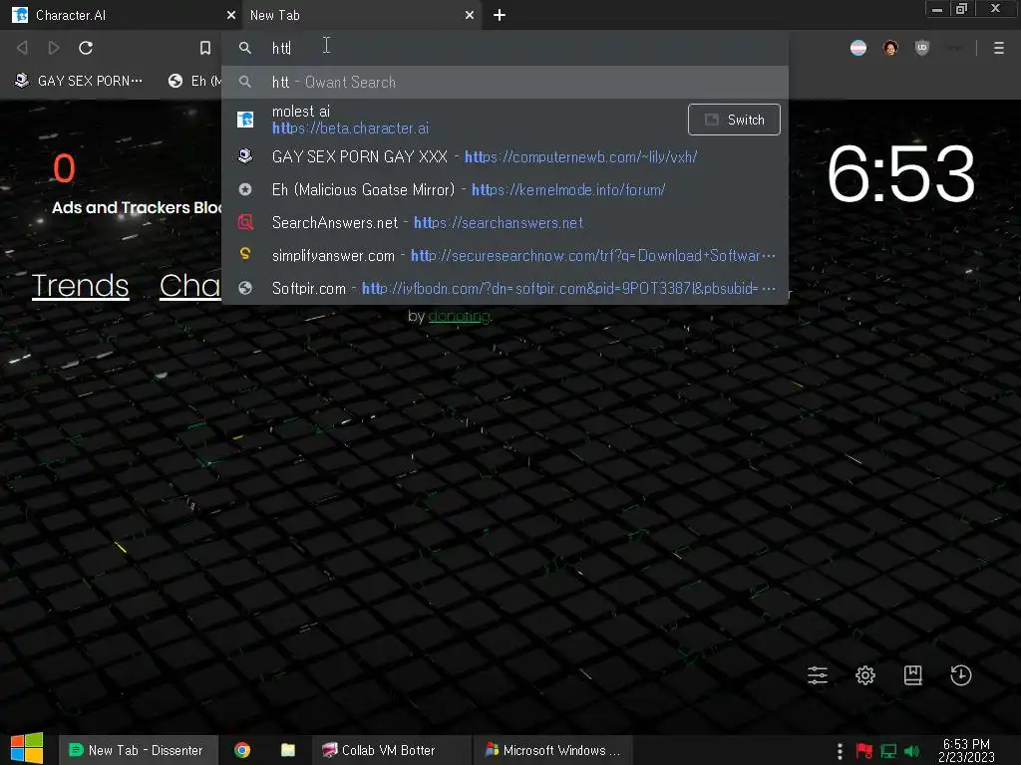Open the pink and blue striped extension icon

pos(858,48)
